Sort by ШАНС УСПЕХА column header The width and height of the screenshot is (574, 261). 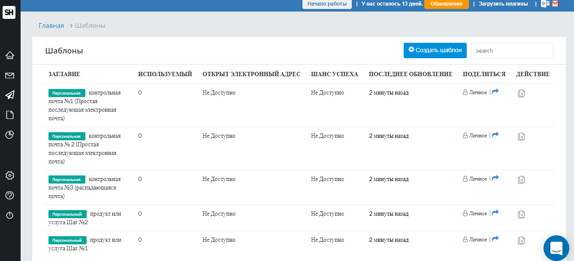pos(335,74)
